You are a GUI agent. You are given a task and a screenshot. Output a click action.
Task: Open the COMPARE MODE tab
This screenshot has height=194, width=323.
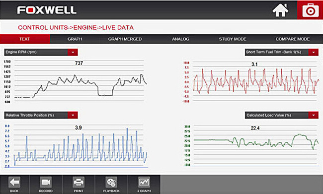[x=293, y=39]
